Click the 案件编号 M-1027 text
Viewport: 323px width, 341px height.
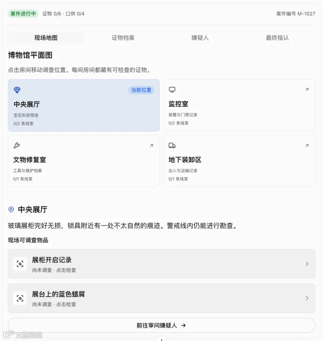[296, 14]
